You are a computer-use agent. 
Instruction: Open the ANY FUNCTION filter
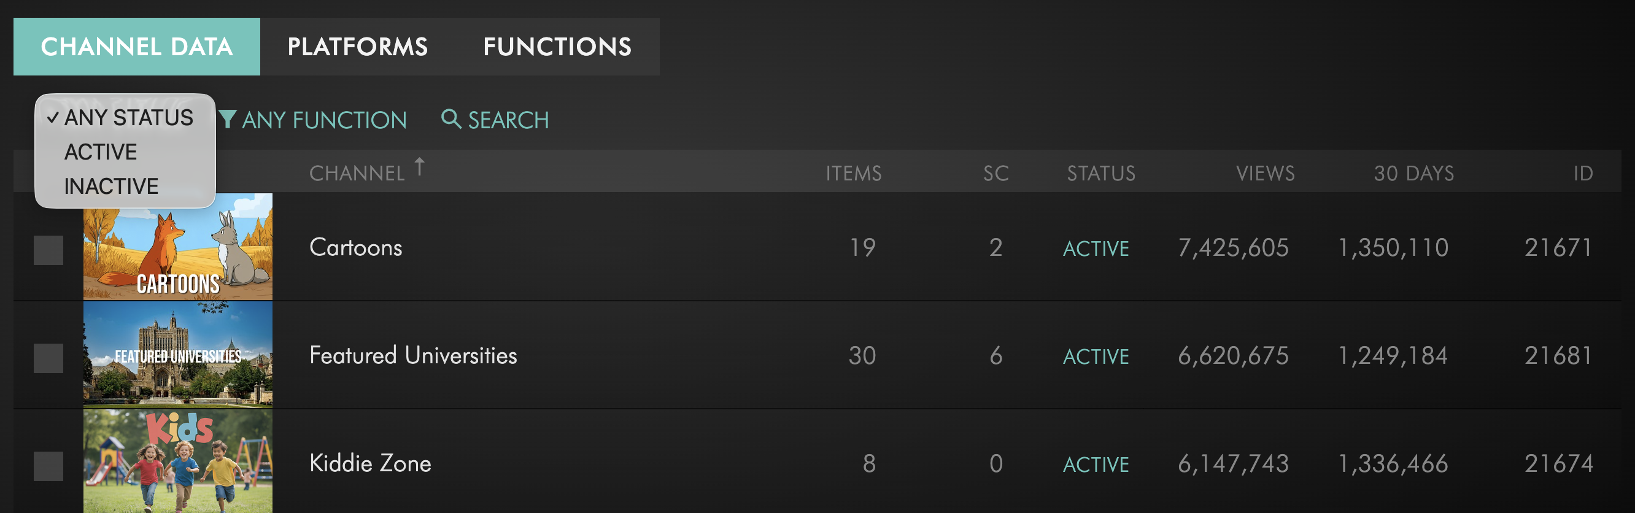pos(323,120)
